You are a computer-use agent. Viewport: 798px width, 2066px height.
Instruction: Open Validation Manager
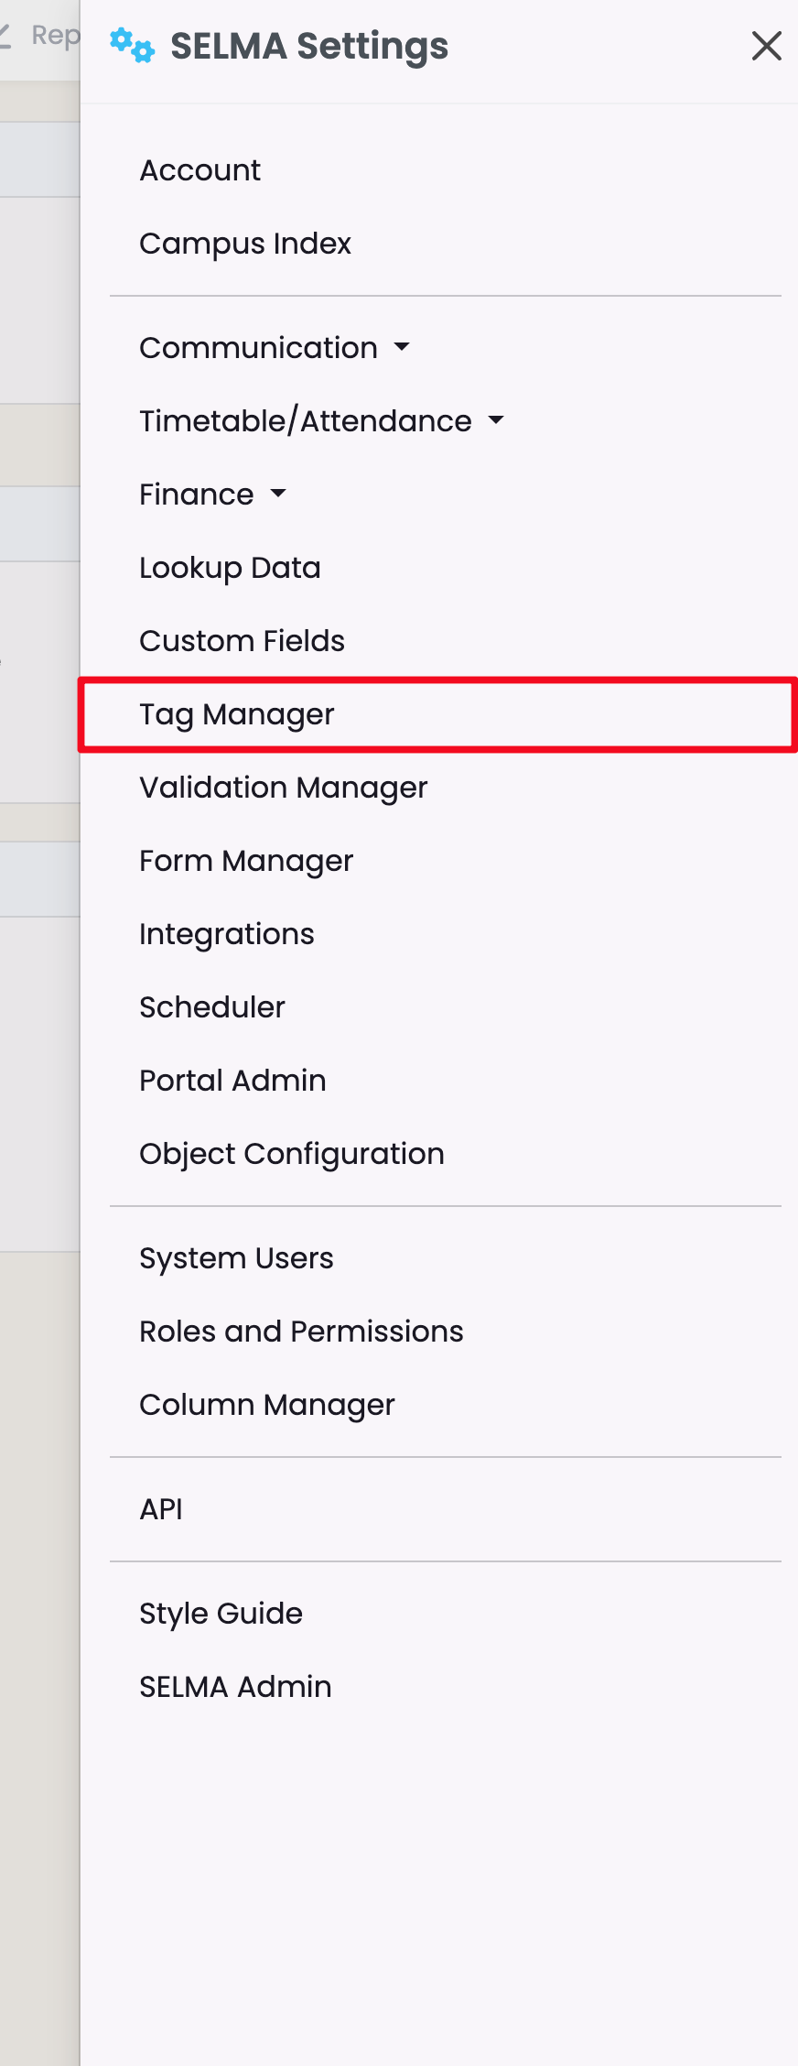[x=283, y=788]
